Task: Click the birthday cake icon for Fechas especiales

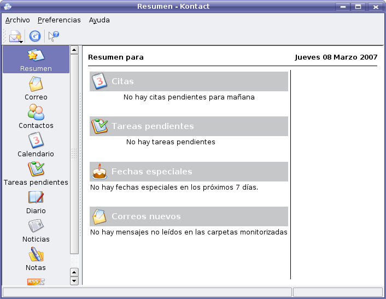Action: 100,171
